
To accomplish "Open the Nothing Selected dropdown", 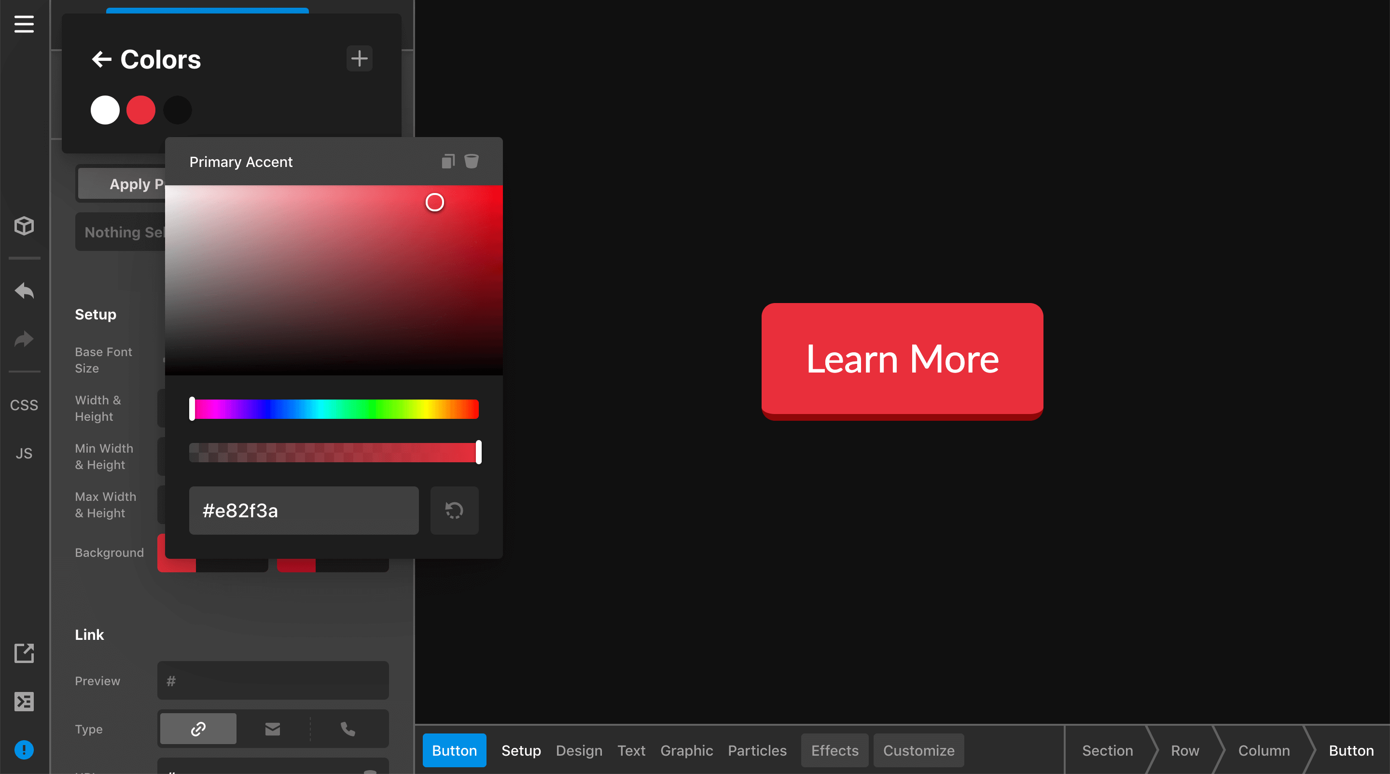I will [x=122, y=232].
